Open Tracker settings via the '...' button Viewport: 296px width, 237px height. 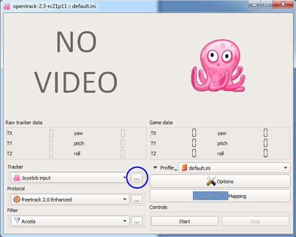(137, 178)
